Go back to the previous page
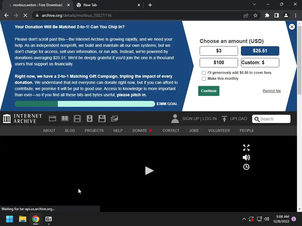Viewport: 302px width, 226px height. point(6,15)
